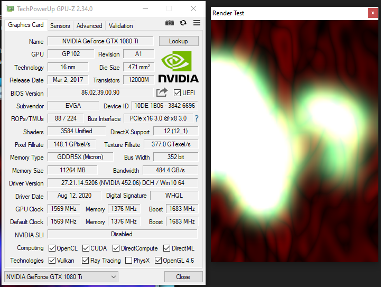Click the Lookup button
This screenshot has height=287, width=381.
click(x=179, y=41)
